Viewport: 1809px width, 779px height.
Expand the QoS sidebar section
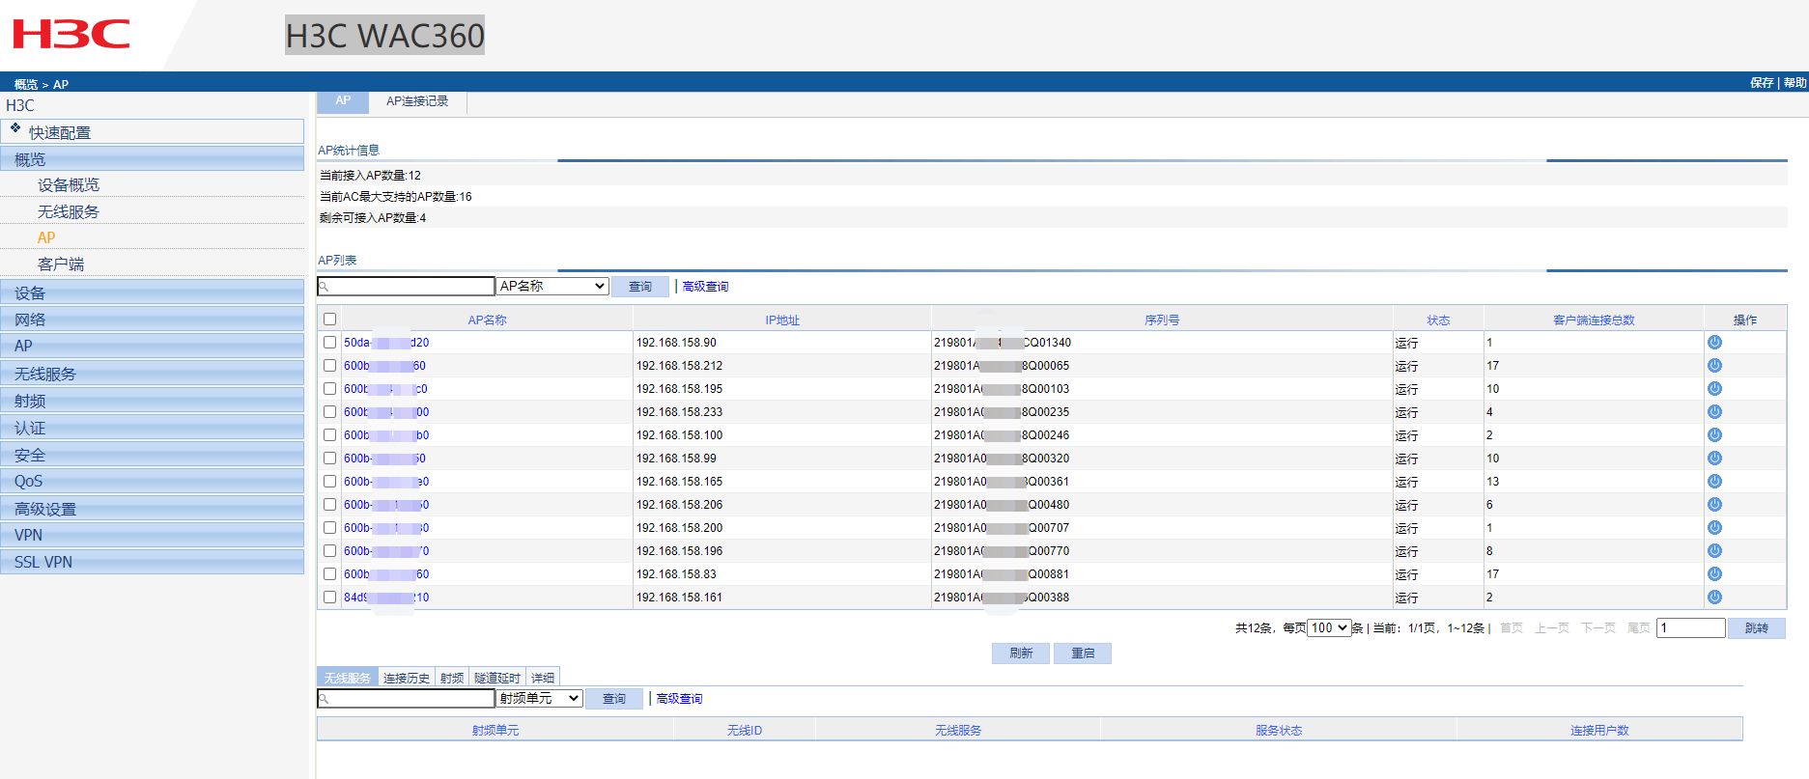(x=153, y=481)
